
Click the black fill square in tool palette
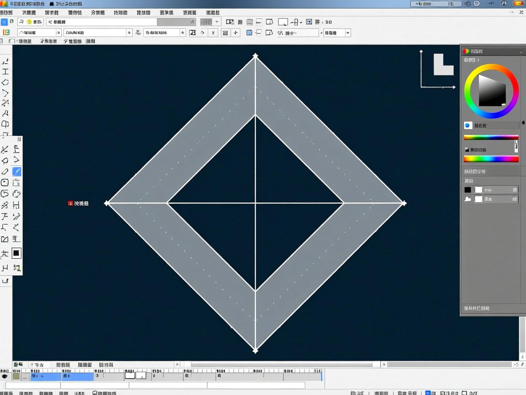pyautogui.click(x=16, y=253)
